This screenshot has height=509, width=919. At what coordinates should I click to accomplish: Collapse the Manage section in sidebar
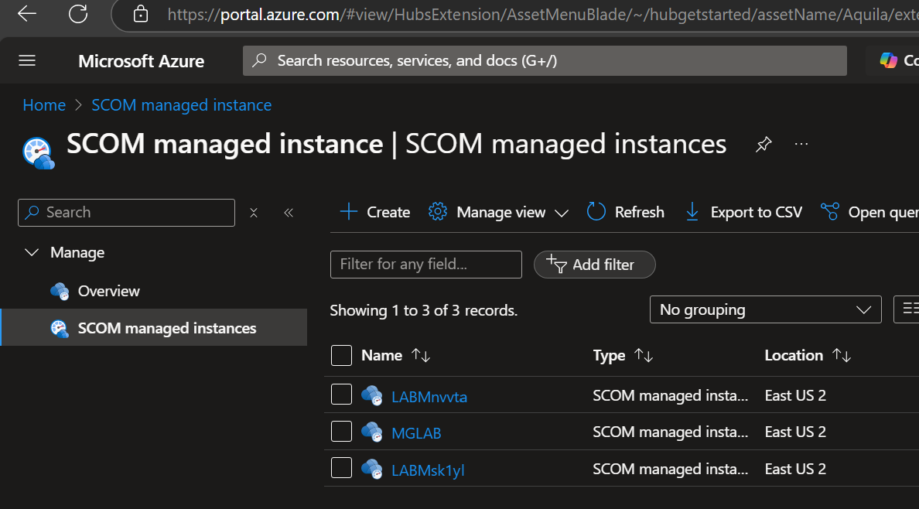coord(32,253)
